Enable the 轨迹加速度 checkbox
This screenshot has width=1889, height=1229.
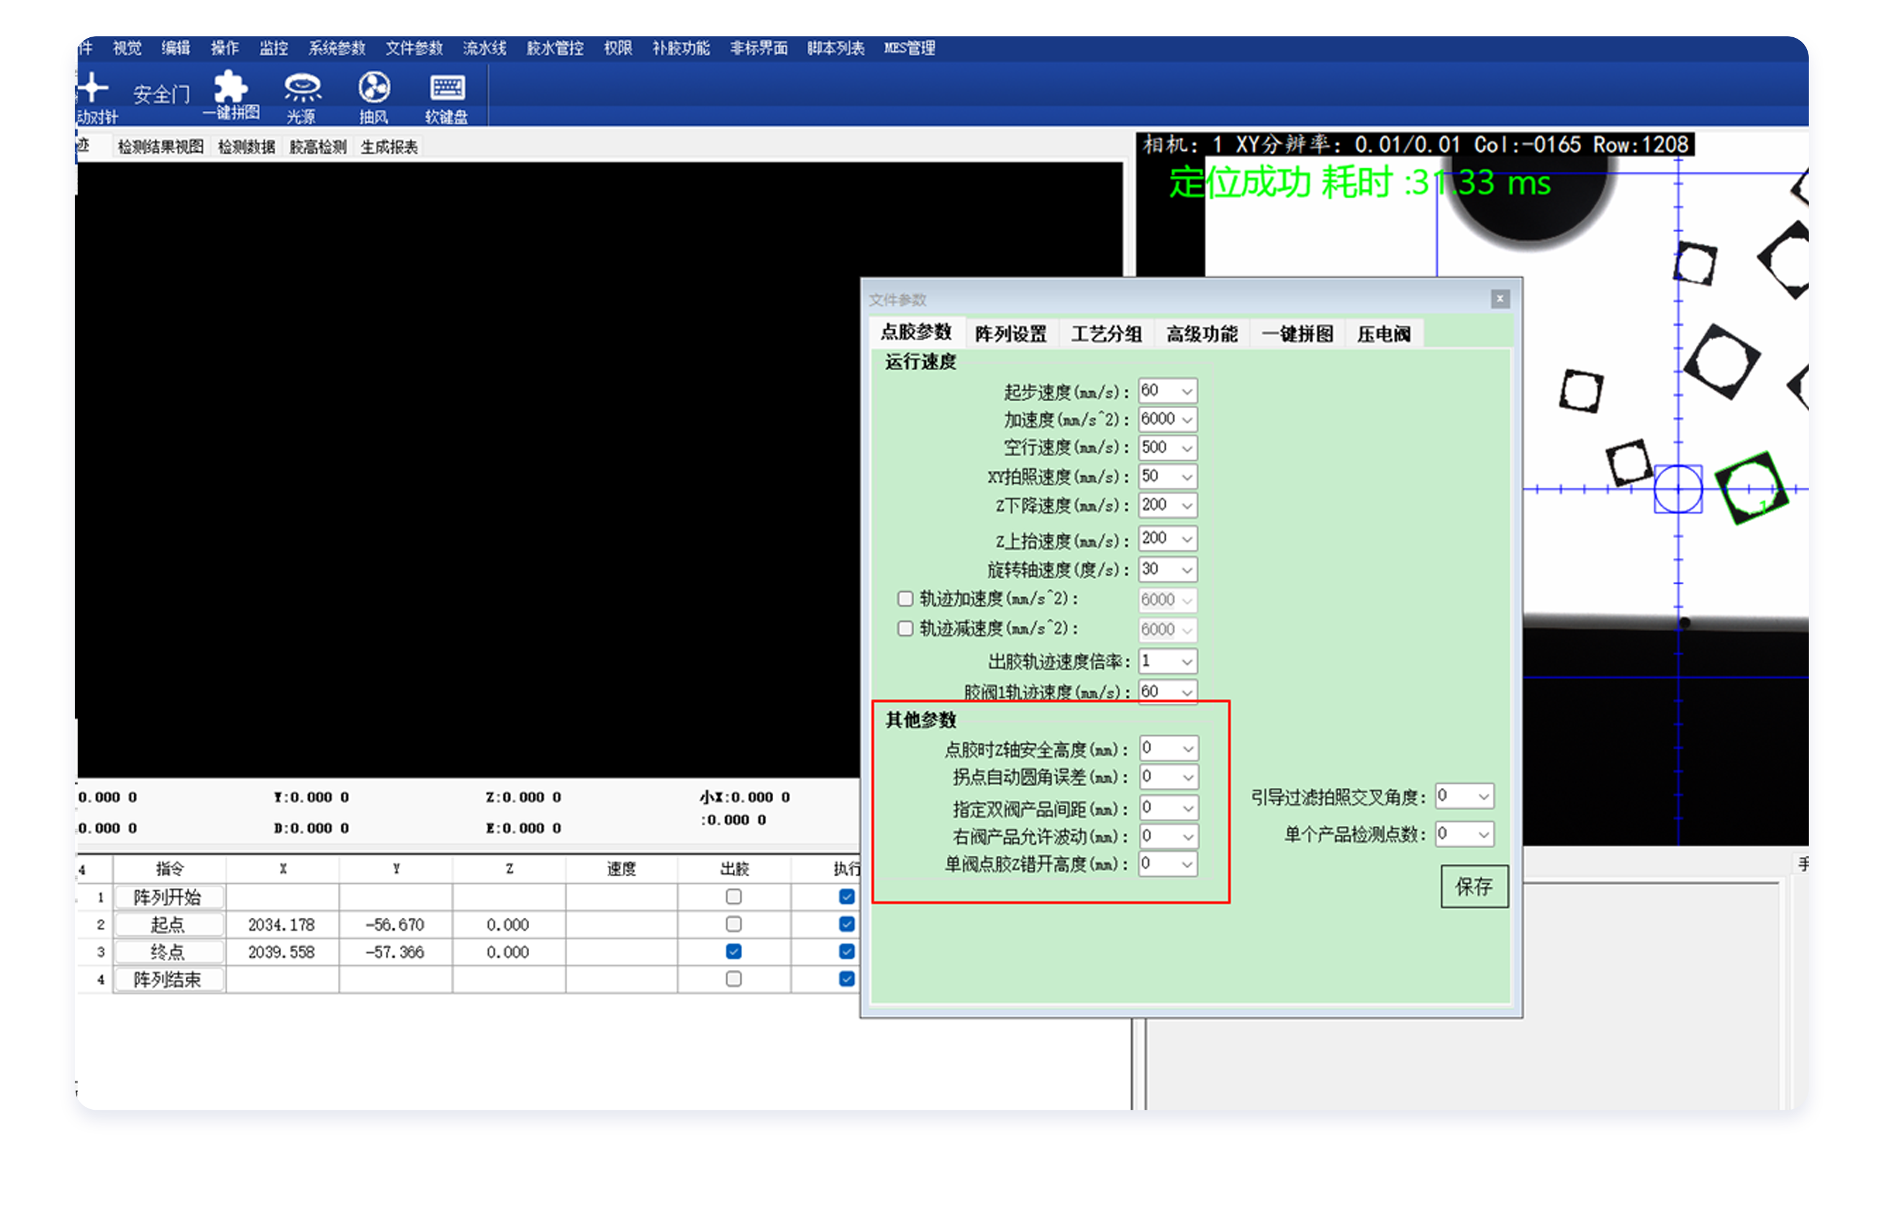pos(905,599)
